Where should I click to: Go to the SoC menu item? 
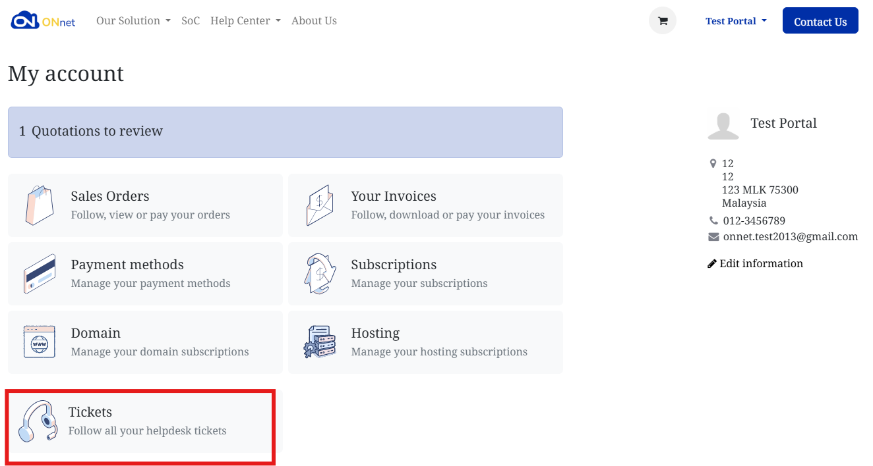click(191, 21)
